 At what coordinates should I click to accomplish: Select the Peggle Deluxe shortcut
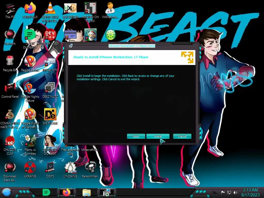click(x=30, y=64)
